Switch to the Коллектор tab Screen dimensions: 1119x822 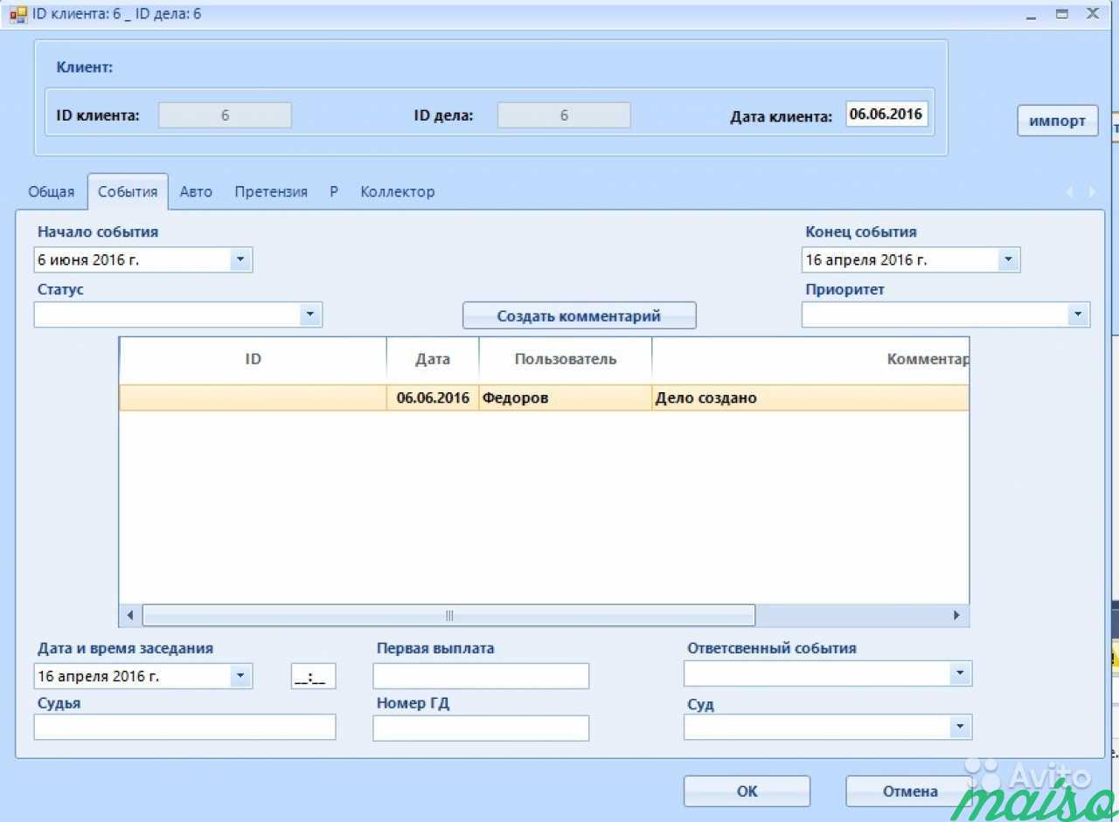pyautogui.click(x=397, y=191)
